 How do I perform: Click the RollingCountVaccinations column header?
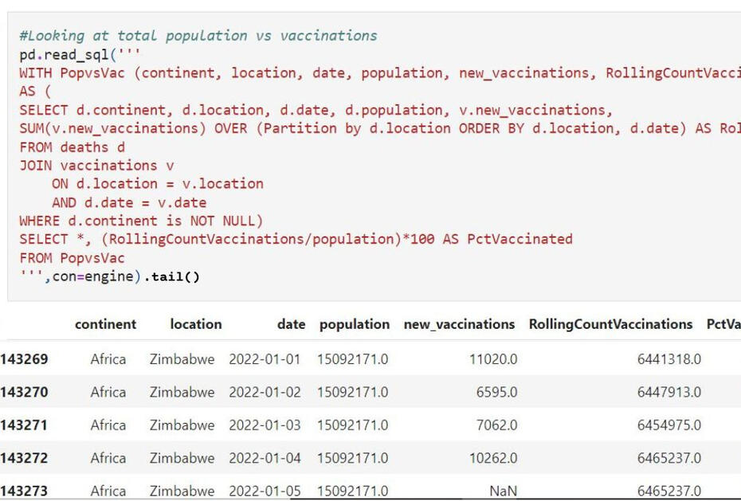[x=610, y=324]
